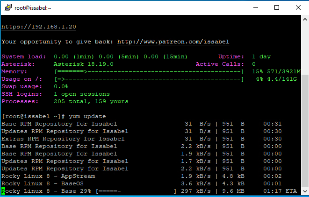Click the green cursor block
This screenshot has width=309, height=197.
click(x=3, y=191)
